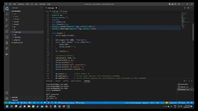The width and height of the screenshot is (198, 111).
Task: Click Synchronize Changes in status bar
Action: pos(18,103)
